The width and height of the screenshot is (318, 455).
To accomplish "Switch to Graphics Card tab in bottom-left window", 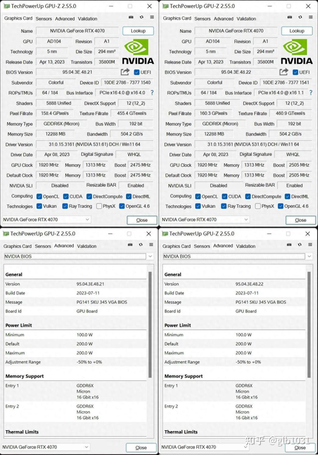I will (17, 246).
